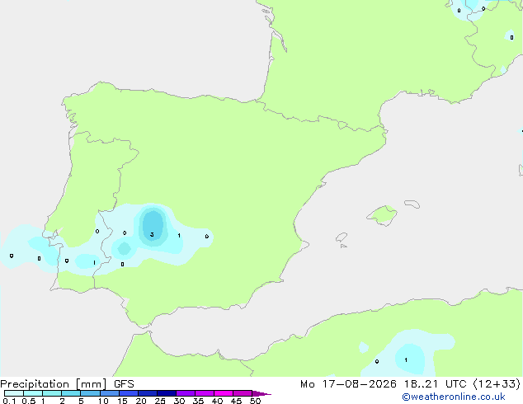523x404 pixels.
Task: Select the 25–30 mm dark blue swatch
Action: click(x=166, y=393)
